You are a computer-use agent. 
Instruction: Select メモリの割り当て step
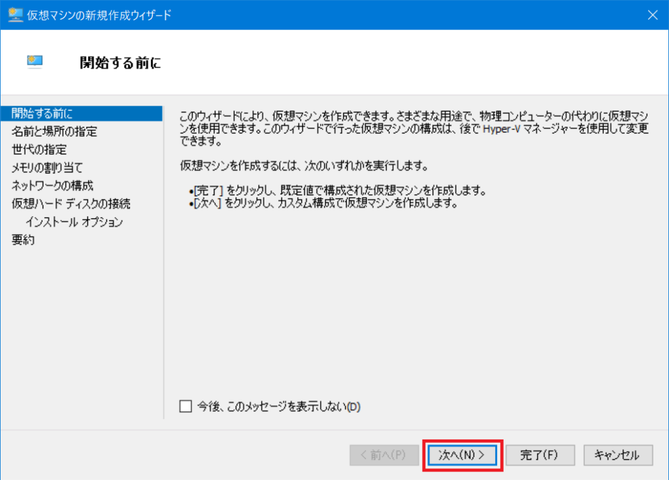pos(47,168)
